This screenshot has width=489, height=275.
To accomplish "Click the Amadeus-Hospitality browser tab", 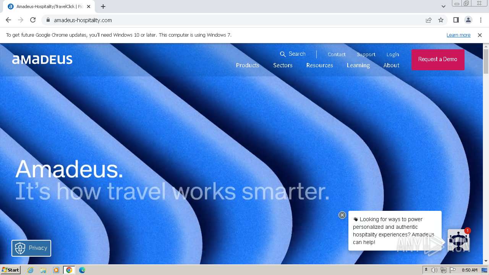I will coord(50,6).
